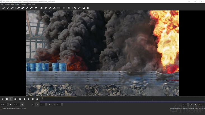Open the histogram tool
This screenshot has width=205, height=115.
tap(84, 8)
